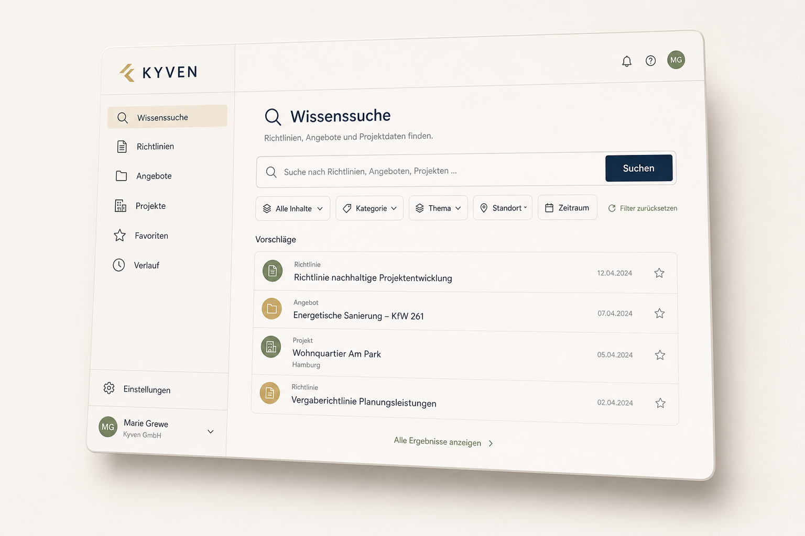The width and height of the screenshot is (805, 536).
Task: Expand the Thema chevron
Action: coord(458,208)
